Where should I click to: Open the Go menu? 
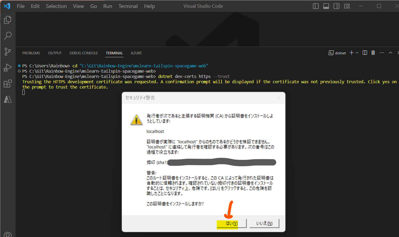pos(94,6)
